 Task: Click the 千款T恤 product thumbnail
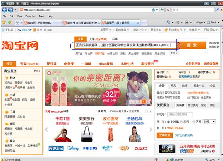tap(62, 135)
